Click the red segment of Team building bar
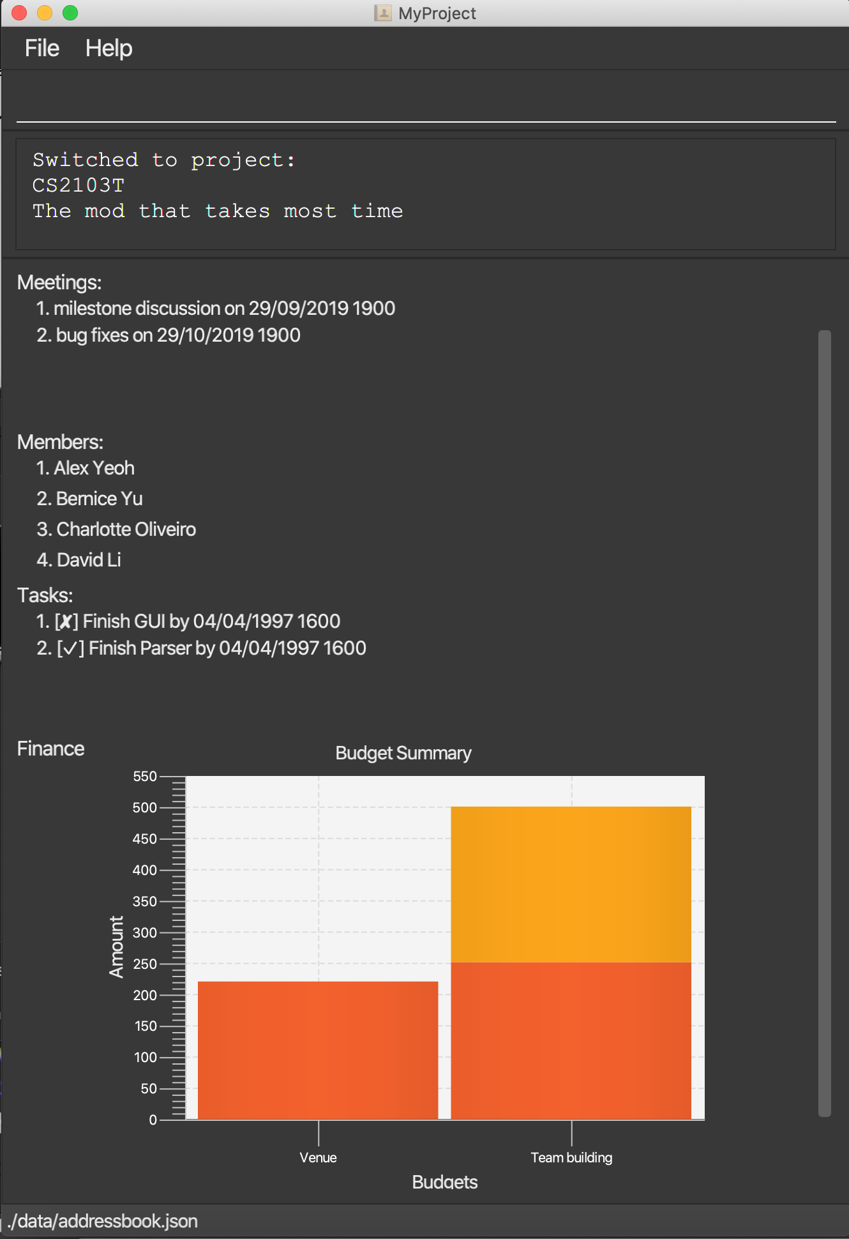Screen dimensions: 849x1239 [571, 1040]
